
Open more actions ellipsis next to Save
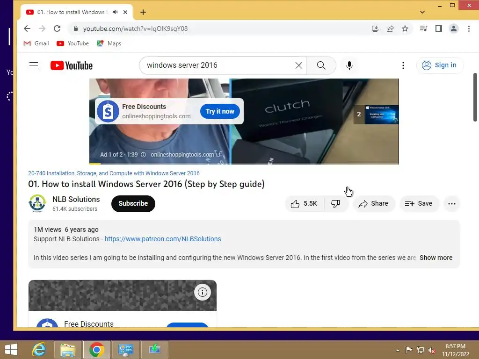[452, 204]
